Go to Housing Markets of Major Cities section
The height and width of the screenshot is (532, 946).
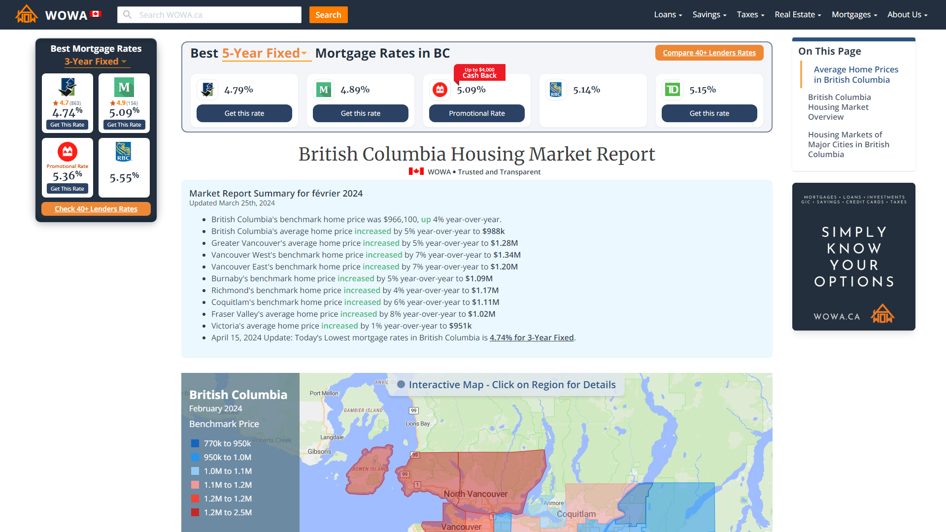(848, 144)
